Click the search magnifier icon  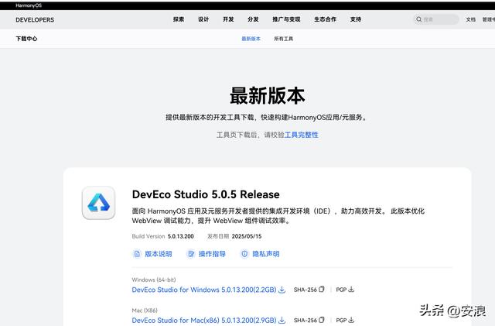pyautogui.click(x=418, y=19)
